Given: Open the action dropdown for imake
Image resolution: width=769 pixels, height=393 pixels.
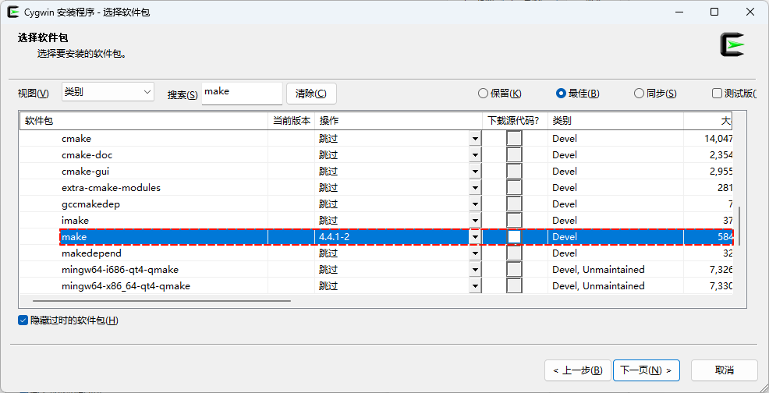Looking at the screenshot, I should 475,221.
